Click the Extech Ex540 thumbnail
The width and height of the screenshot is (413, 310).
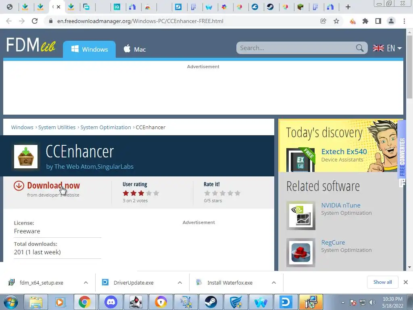click(x=300, y=160)
